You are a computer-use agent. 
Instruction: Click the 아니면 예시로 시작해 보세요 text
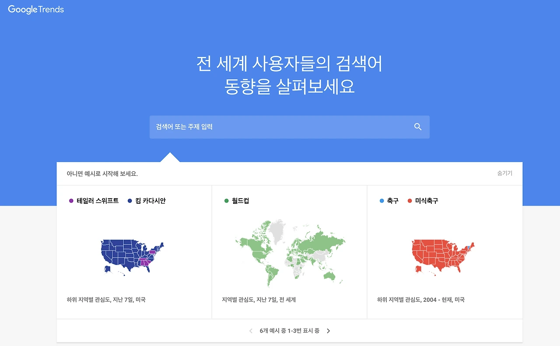click(102, 174)
